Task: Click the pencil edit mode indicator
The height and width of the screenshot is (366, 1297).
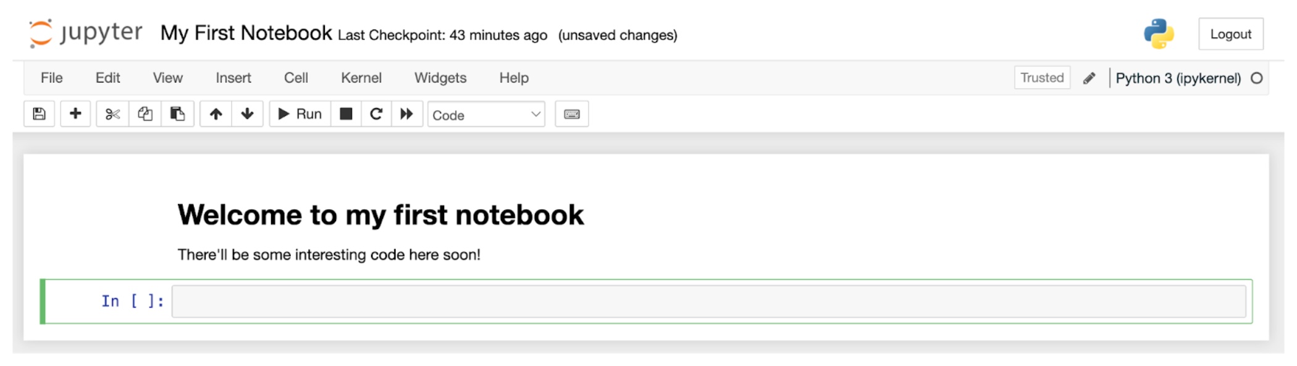Action: (1089, 78)
